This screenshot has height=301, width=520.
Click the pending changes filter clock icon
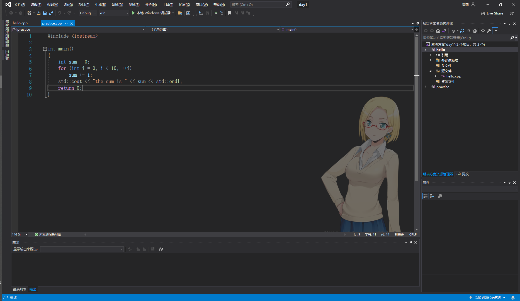click(453, 31)
